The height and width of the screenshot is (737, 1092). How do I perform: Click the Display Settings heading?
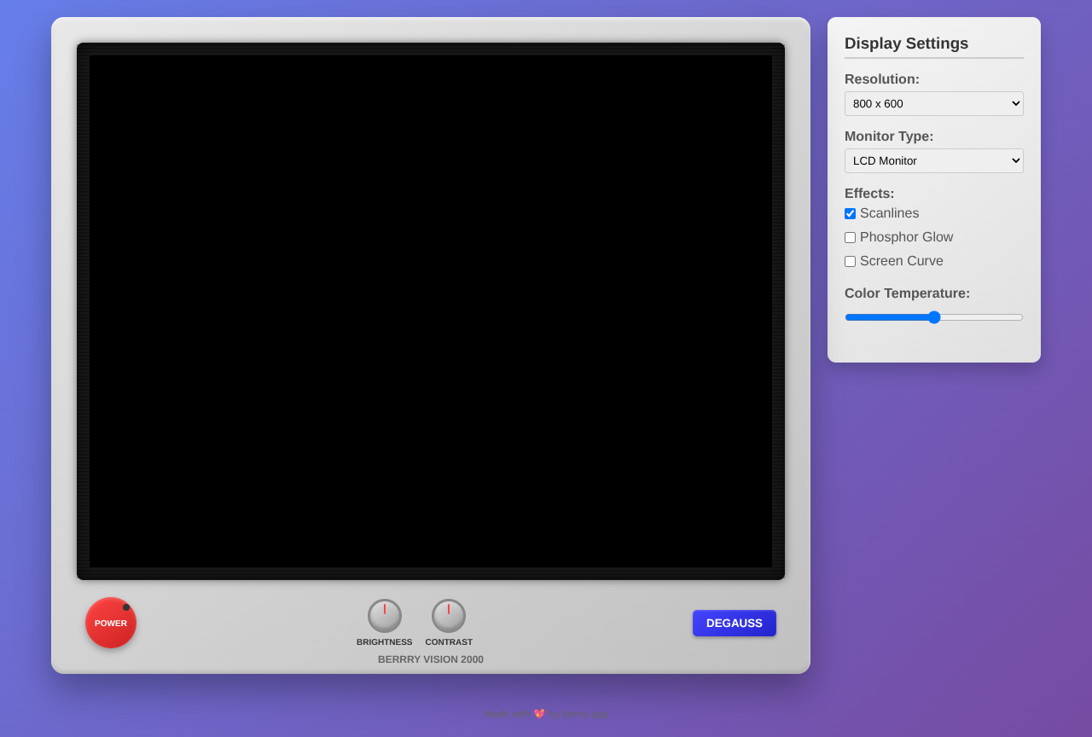point(906,44)
